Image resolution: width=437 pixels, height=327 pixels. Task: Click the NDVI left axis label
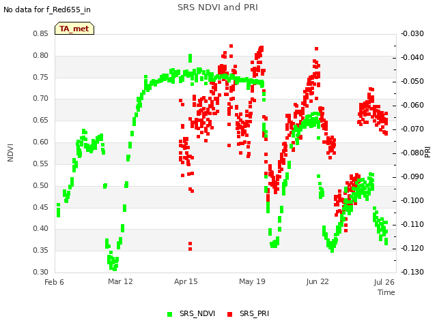tap(10, 153)
